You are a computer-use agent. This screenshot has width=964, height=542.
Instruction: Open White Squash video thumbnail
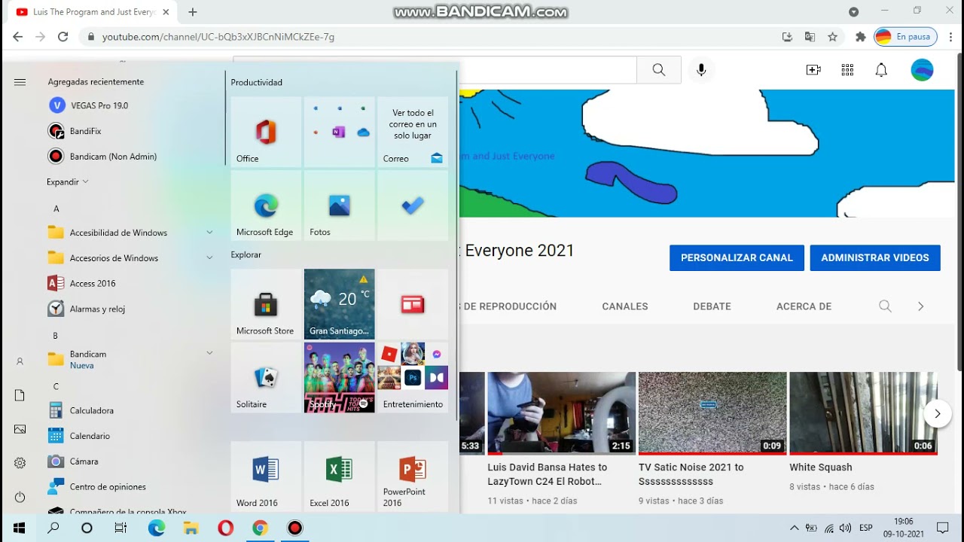863,413
